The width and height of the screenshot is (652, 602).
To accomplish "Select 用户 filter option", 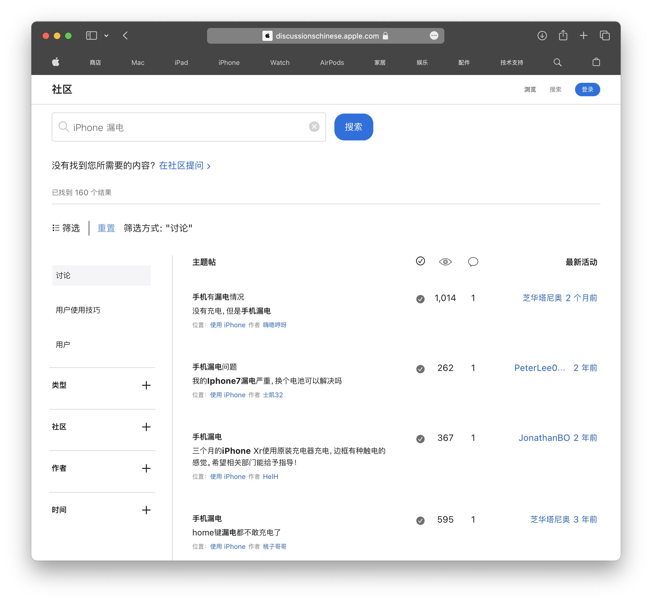I will pos(63,345).
